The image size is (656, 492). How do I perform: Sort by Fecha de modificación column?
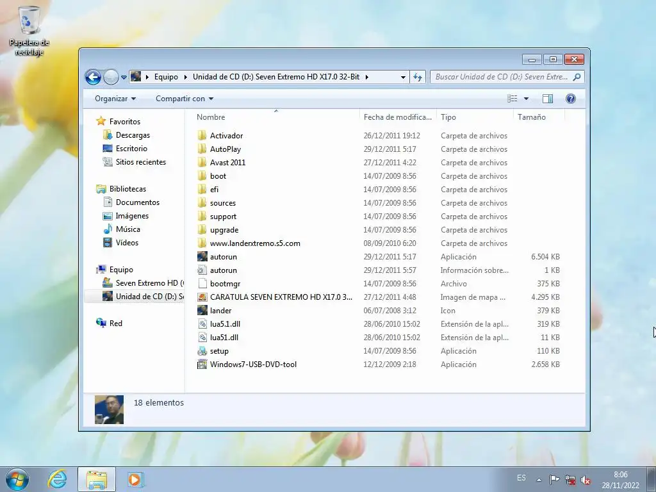[397, 117]
